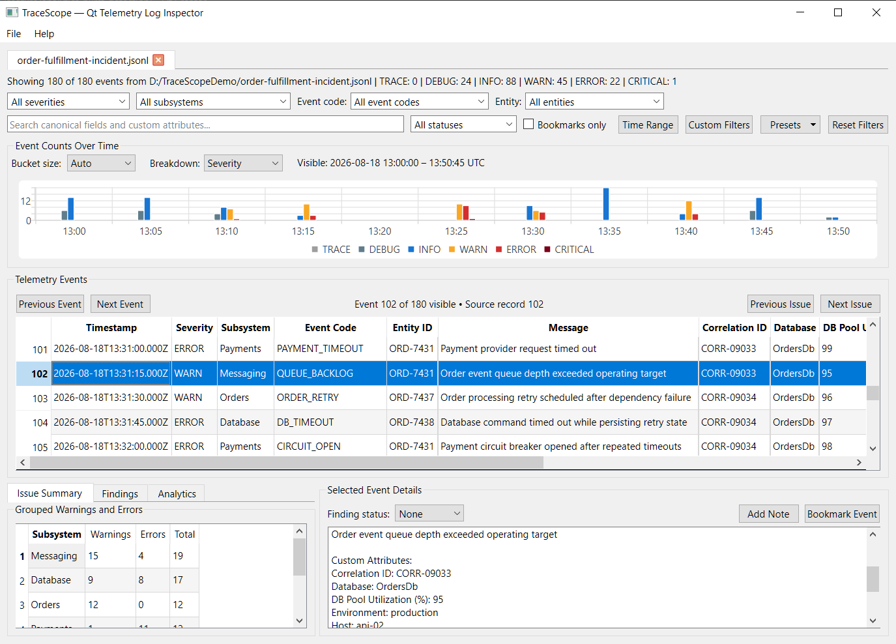Click the Messaging row in grouped warnings table
This screenshot has height=644, width=896.
(107, 556)
